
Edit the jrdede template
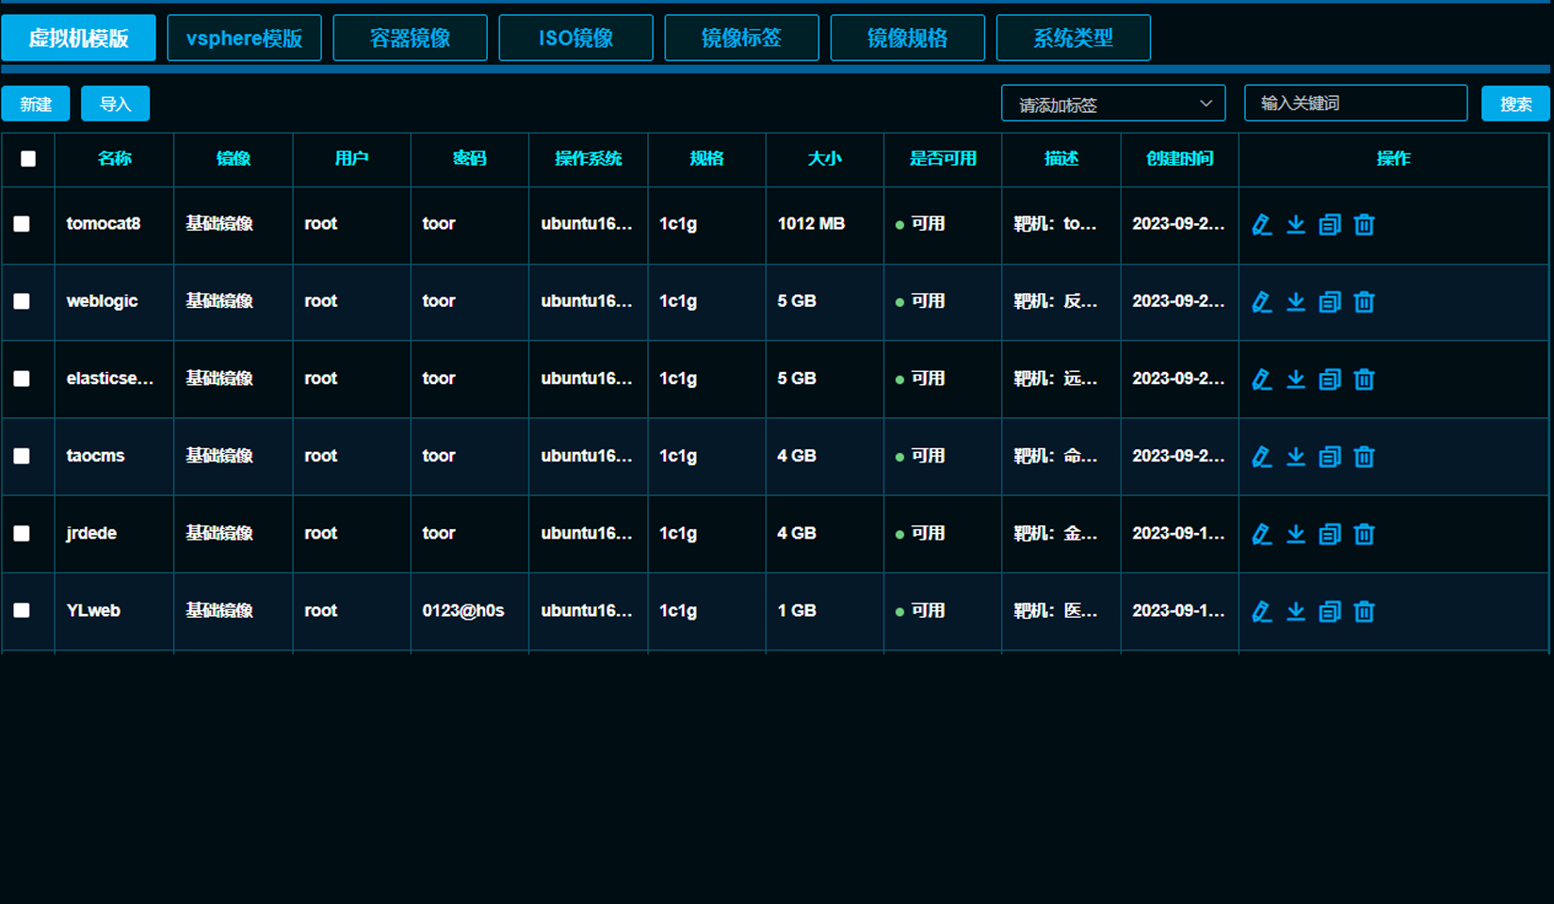click(1262, 534)
